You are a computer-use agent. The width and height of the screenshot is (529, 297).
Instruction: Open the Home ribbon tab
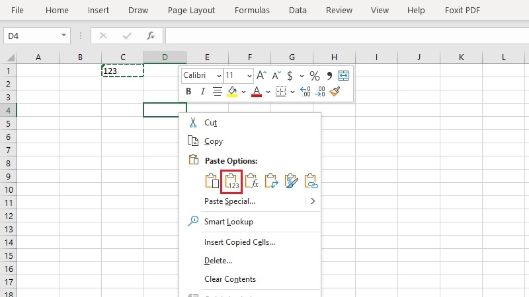tap(57, 10)
